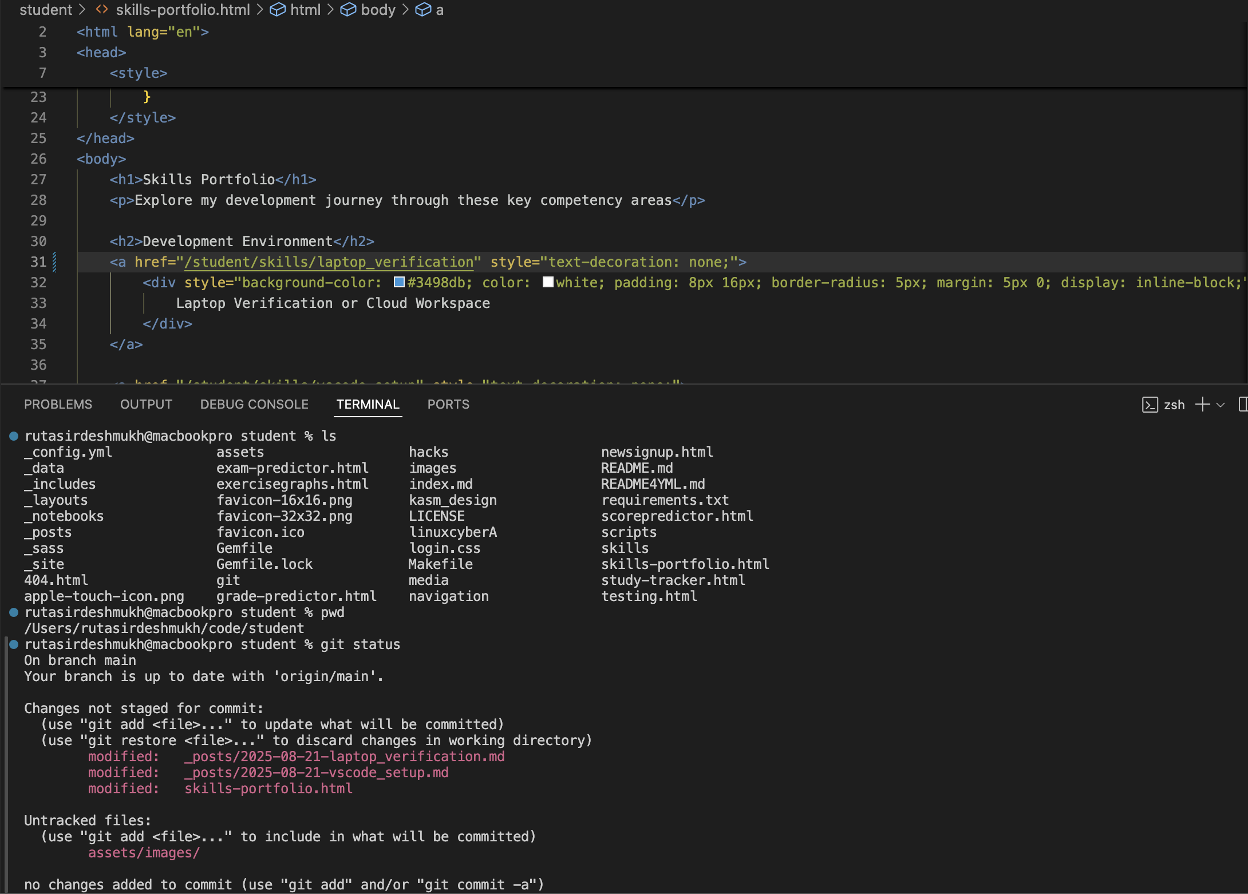The height and width of the screenshot is (894, 1248).
Task: Click line number 31 in the gutter
Action: 38,262
